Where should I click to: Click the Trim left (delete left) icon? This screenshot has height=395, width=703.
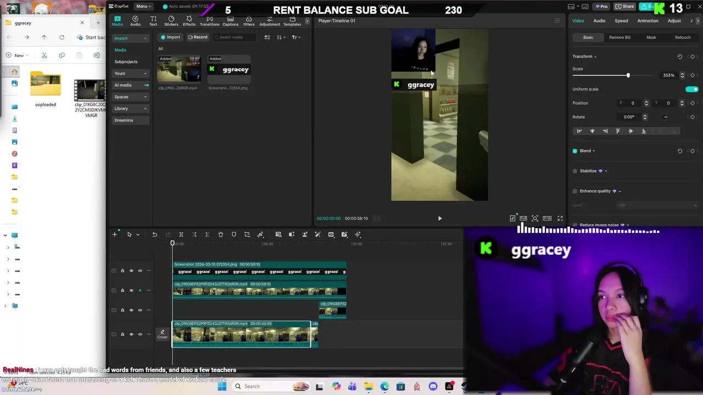tap(194, 235)
